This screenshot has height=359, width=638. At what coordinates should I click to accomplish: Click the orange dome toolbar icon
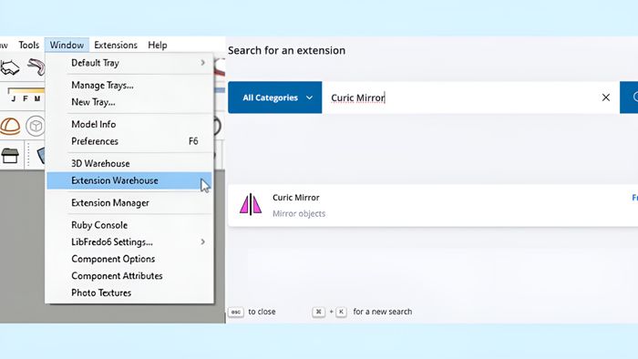10,127
